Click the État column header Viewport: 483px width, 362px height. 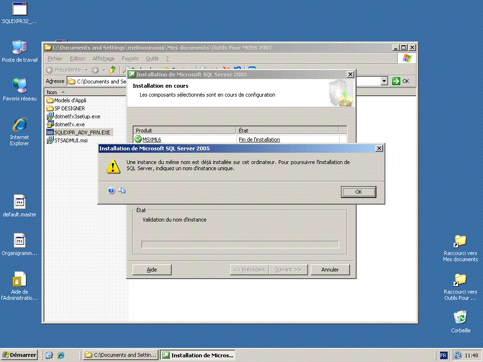click(287, 130)
